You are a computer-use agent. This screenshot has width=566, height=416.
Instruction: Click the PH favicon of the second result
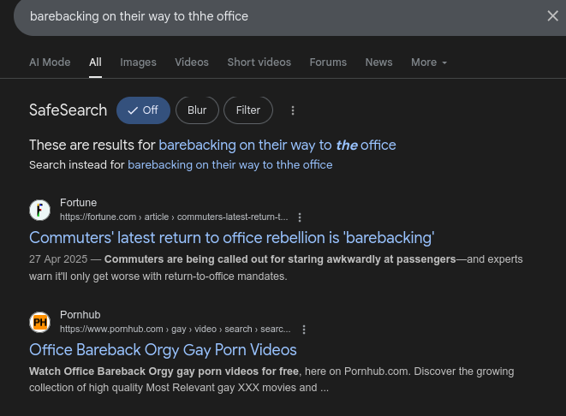[39, 322]
